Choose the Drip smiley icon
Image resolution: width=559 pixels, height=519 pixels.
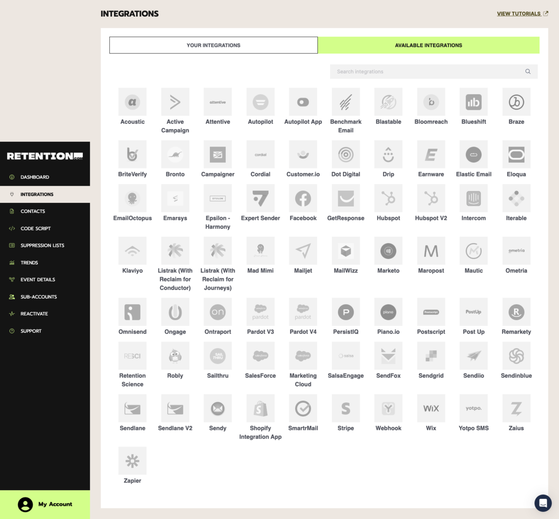[x=388, y=154]
